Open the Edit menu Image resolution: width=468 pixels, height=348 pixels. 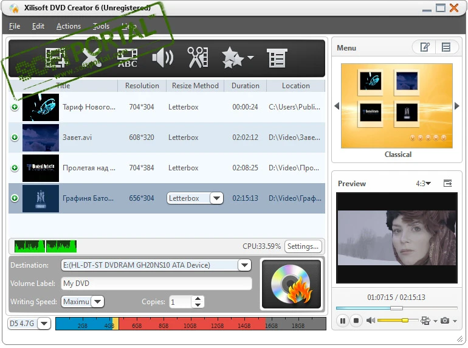coord(38,26)
